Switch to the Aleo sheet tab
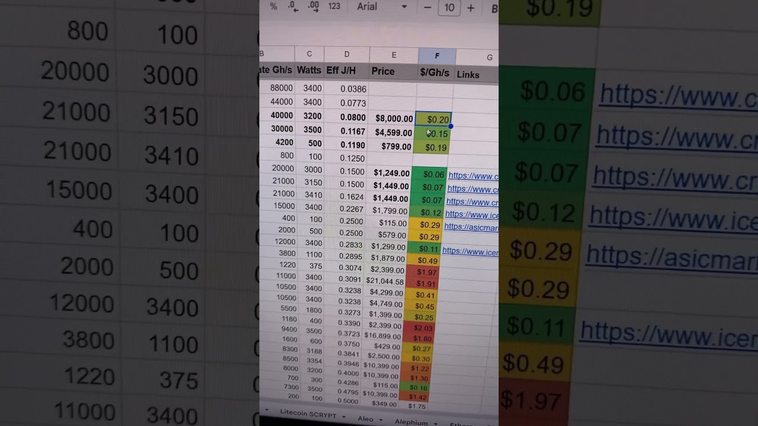Screen dimensions: 758x426 365,419
